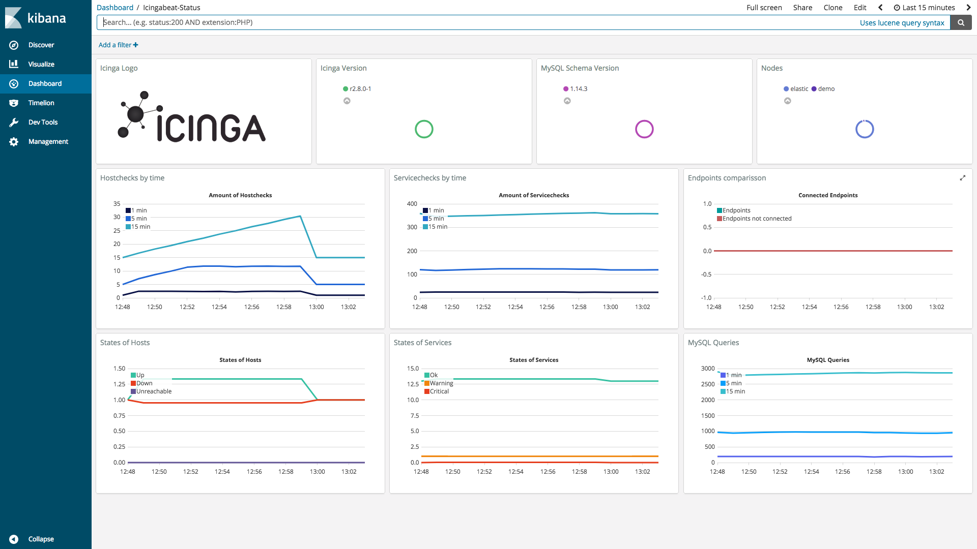Click Edit in top bar
This screenshot has height=549, width=977.
[x=860, y=8]
